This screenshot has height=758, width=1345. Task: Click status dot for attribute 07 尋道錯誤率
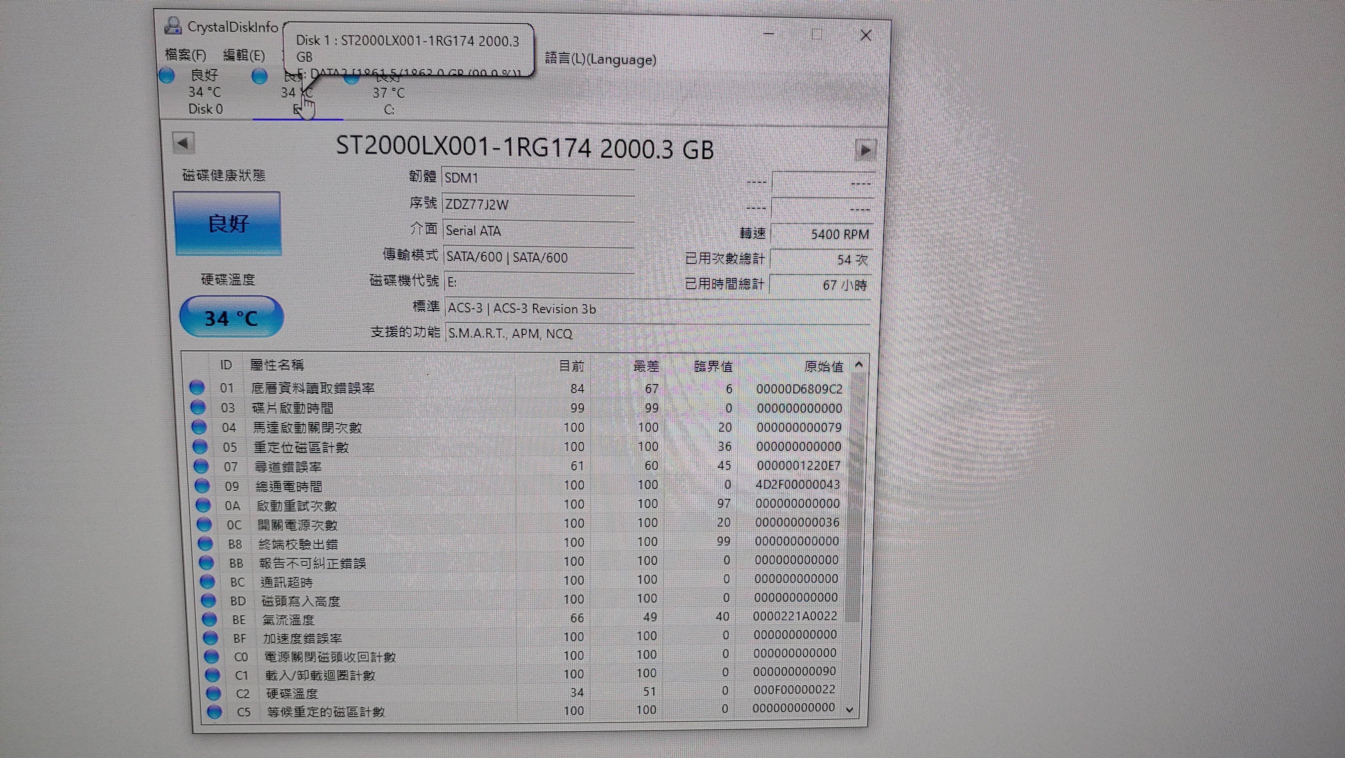tap(201, 466)
